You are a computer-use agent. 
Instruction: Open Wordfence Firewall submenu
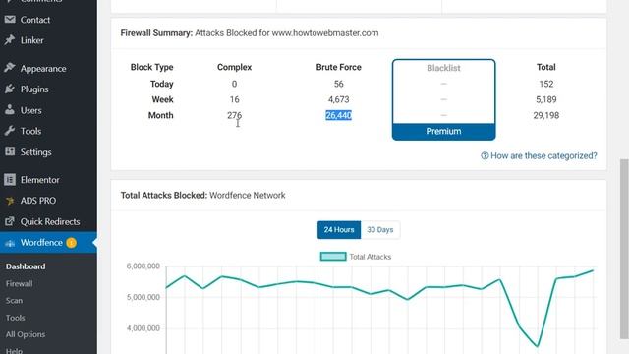[x=19, y=283]
